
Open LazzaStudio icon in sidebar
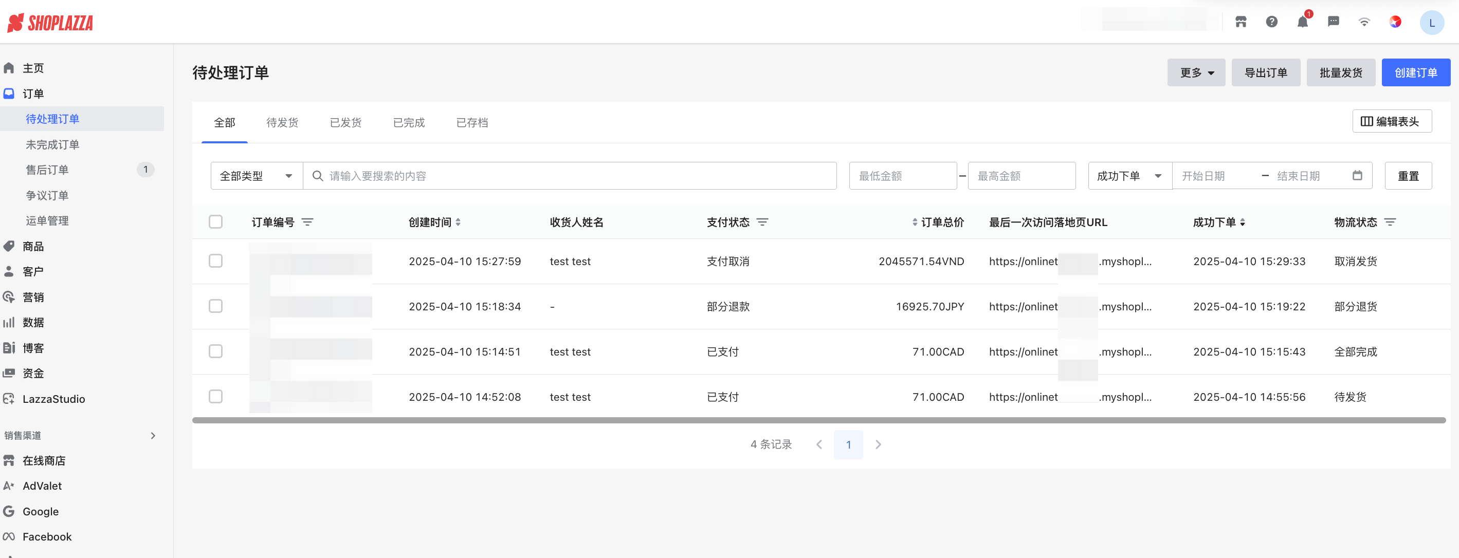[x=9, y=399]
